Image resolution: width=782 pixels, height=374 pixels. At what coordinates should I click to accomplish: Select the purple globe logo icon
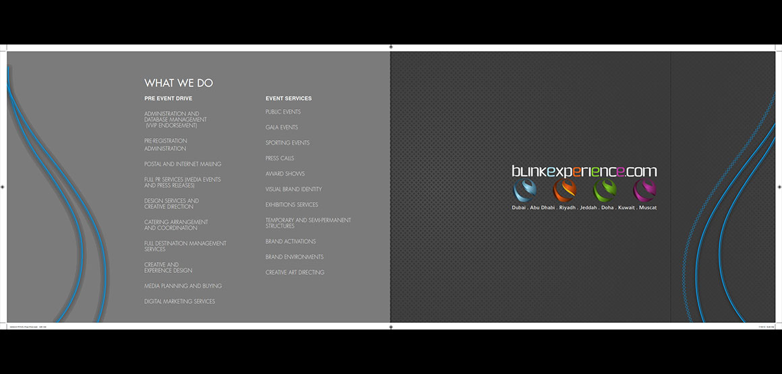pyautogui.click(x=644, y=191)
